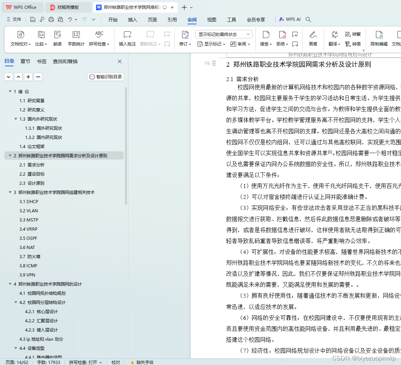The image size is (401, 365).
Task: Reject changes with 拒绝
Action: click(x=282, y=38)
